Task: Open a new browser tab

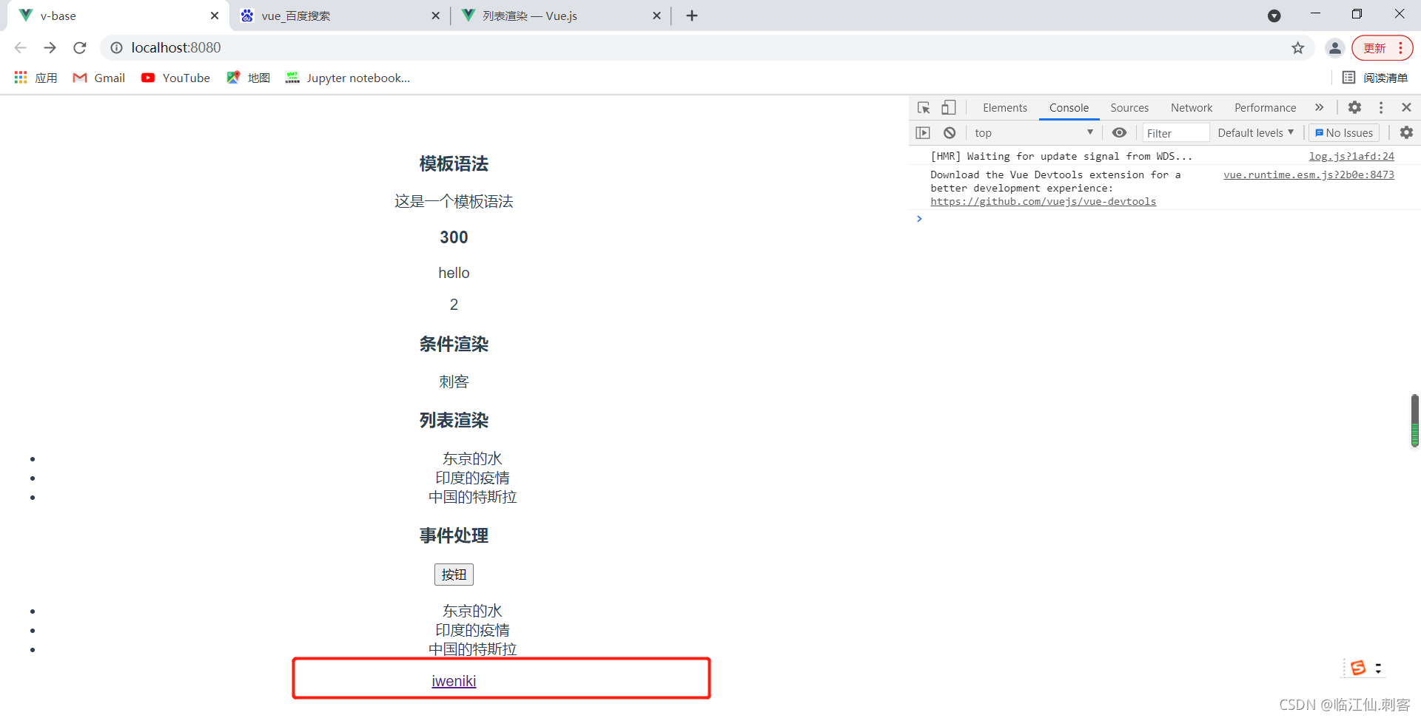Action: click(692, 16)
